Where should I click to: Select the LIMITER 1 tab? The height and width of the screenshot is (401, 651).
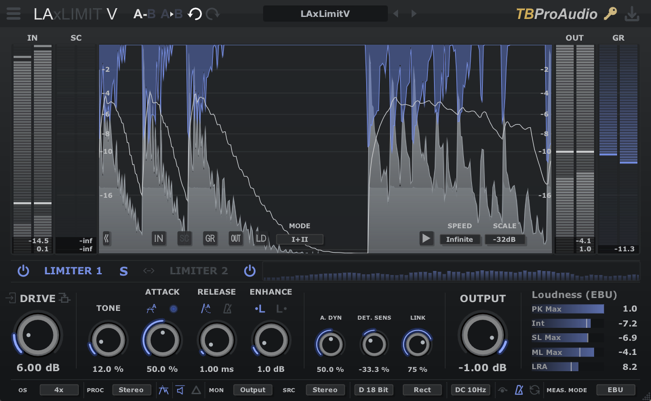click(73, 271)
